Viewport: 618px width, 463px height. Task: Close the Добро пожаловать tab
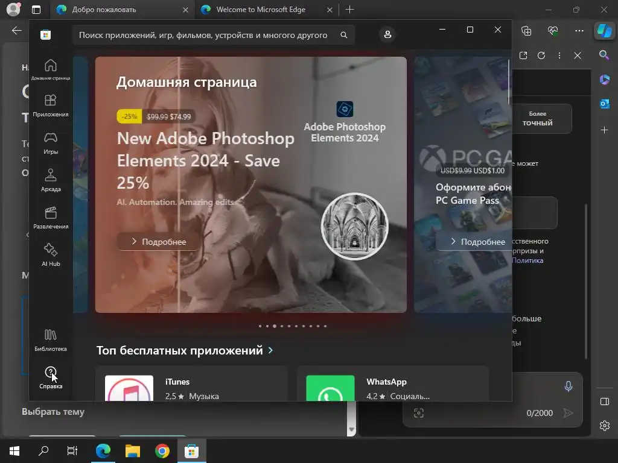point(186,10)
